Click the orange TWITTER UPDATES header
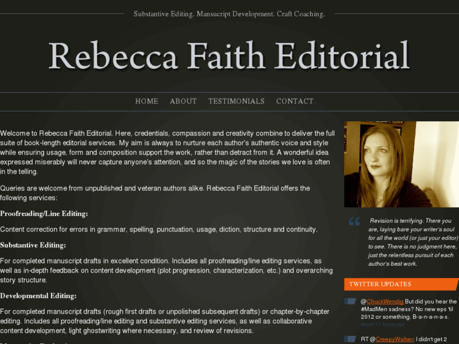459x344 pixels. click(x=402, y=284)
